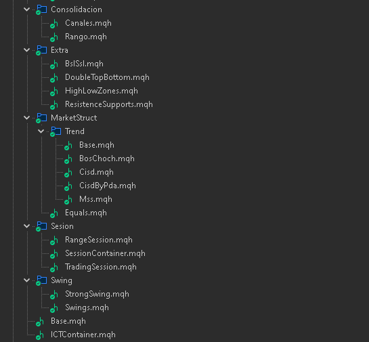Screen dimensions: 369x342
Task: Click the Consolidacion folder icon
Action: point(41,9)
